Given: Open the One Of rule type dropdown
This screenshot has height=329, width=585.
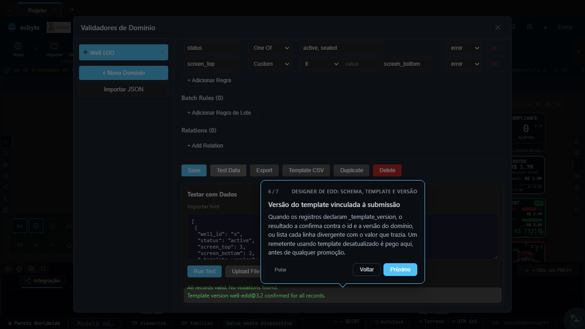Looking at the screenshot, I should [270, 48].
